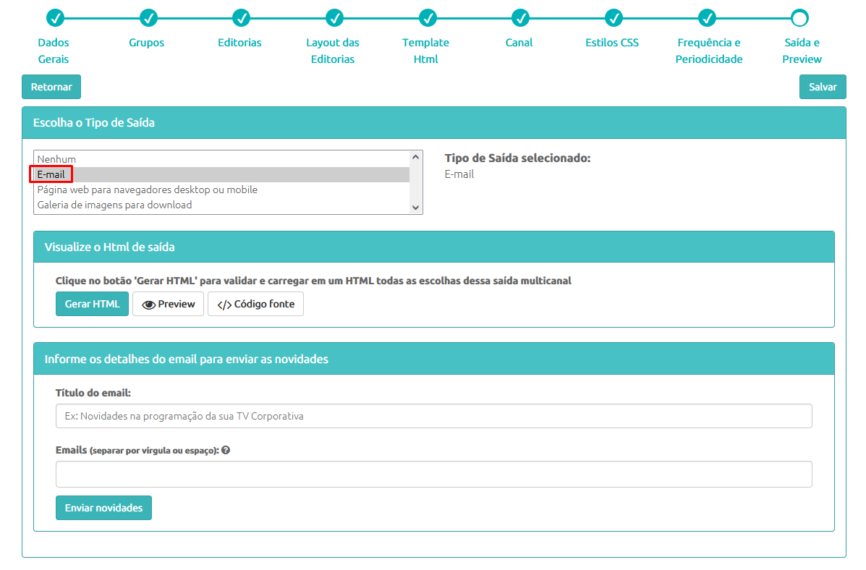Click the Tipo de Saída selecionado label
The width and height of the screenshot is (866, 570).
[517, 158]
